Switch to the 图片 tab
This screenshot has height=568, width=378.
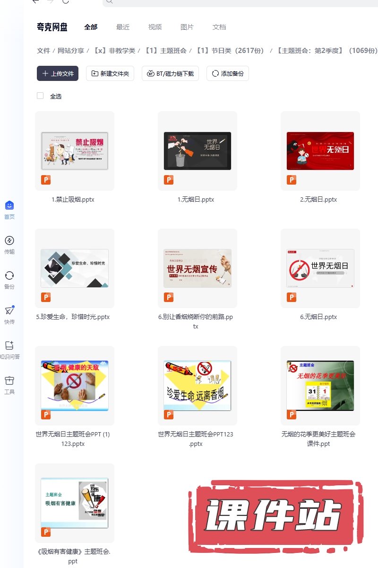(187, 27)
